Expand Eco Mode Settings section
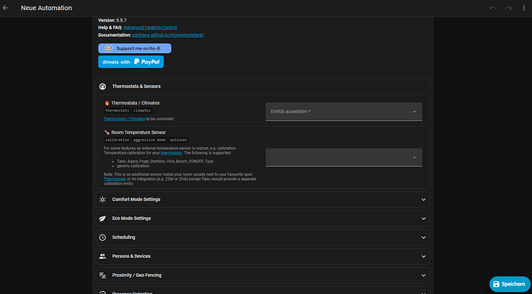 [x=263, y=219]
